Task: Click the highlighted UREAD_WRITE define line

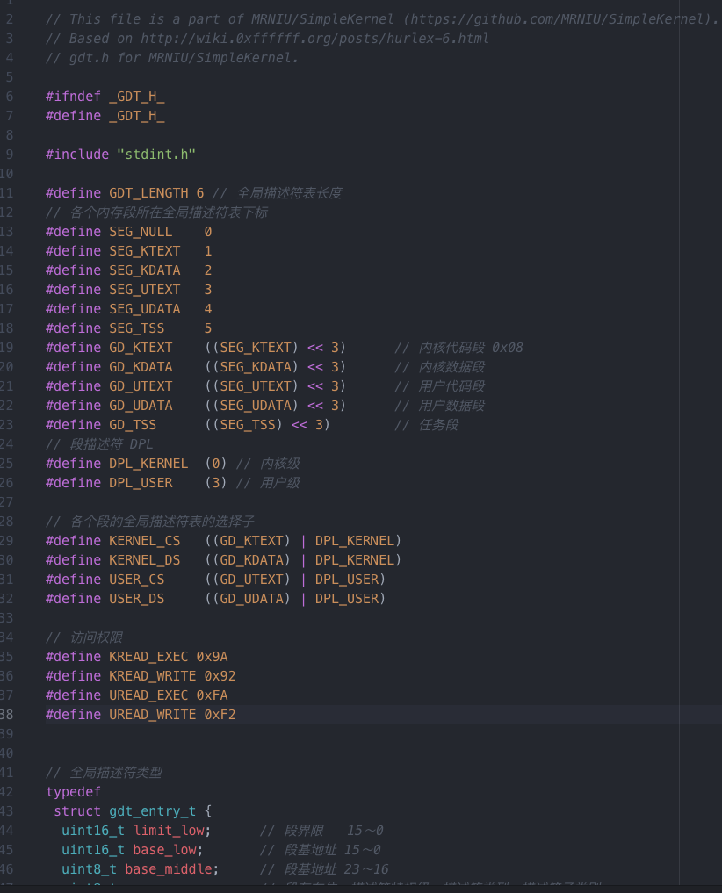Action: tap(141, 714)
